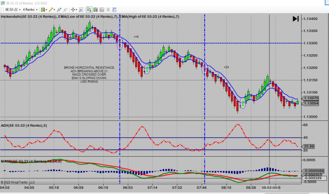Click the gray disconnected plug icon
Viewport: 329px width, 194px height.
[x=65, y=9]
